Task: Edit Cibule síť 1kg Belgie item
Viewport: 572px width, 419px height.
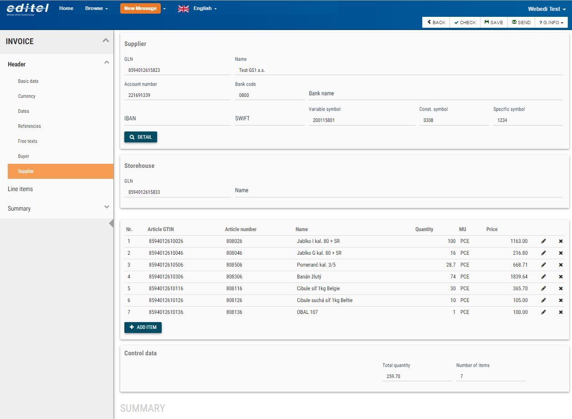Action: tap(543, 288)
